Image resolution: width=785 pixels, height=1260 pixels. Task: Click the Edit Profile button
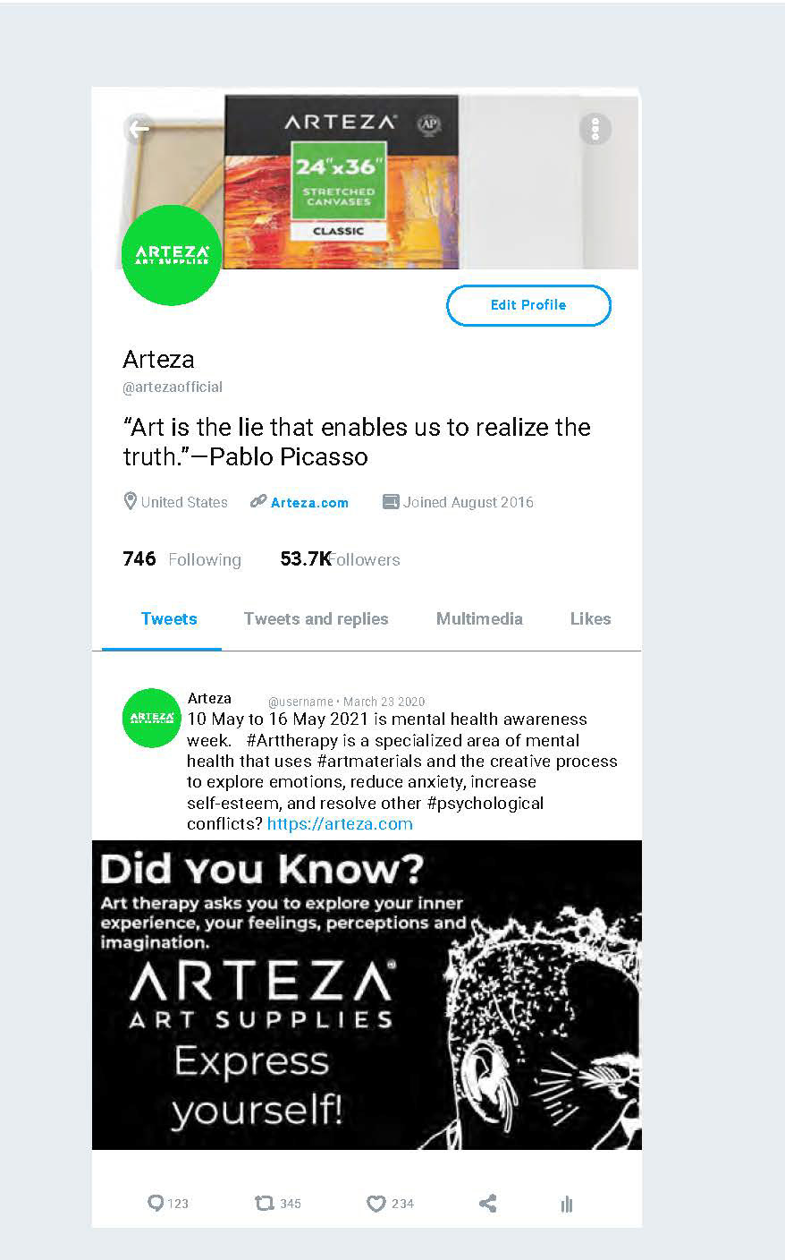[x=528, y=305]
